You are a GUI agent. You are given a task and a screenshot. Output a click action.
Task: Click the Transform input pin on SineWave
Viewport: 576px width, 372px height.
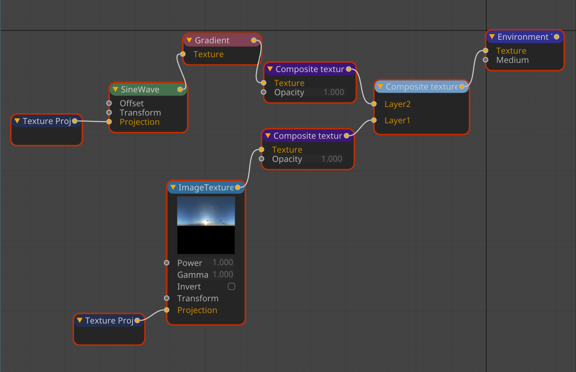pyautogui.click(x=109, y=113)
